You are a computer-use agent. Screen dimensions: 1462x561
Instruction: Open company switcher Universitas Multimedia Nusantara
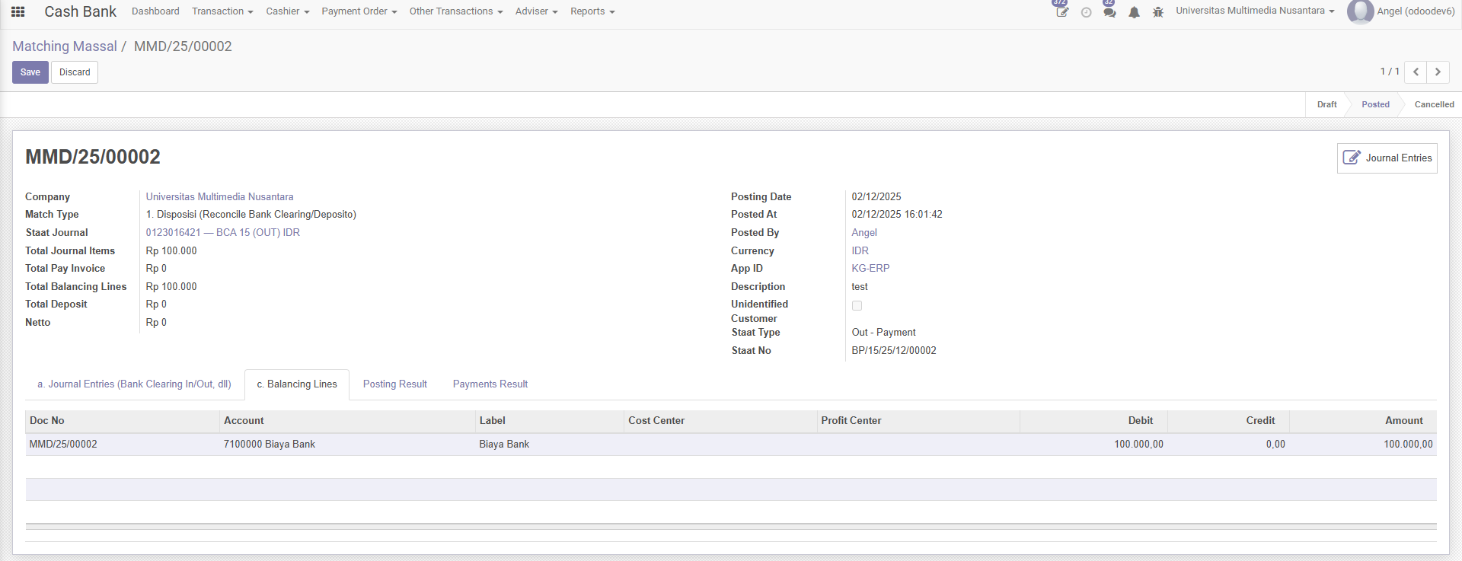pyautogui.click(x=1254, y=11)
